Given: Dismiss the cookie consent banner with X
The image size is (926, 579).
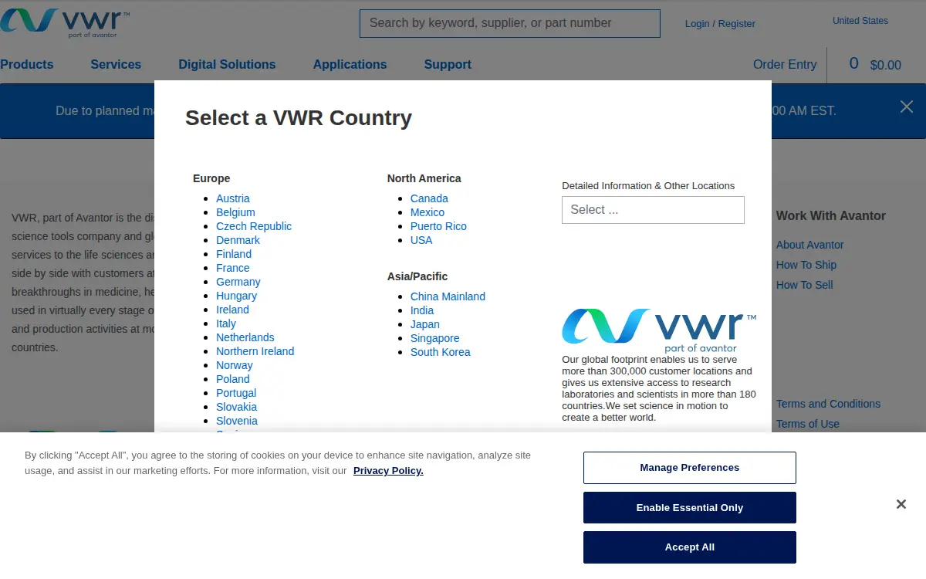Looking at the screenshot, I should pyautogui.click(x=901, y=504).
